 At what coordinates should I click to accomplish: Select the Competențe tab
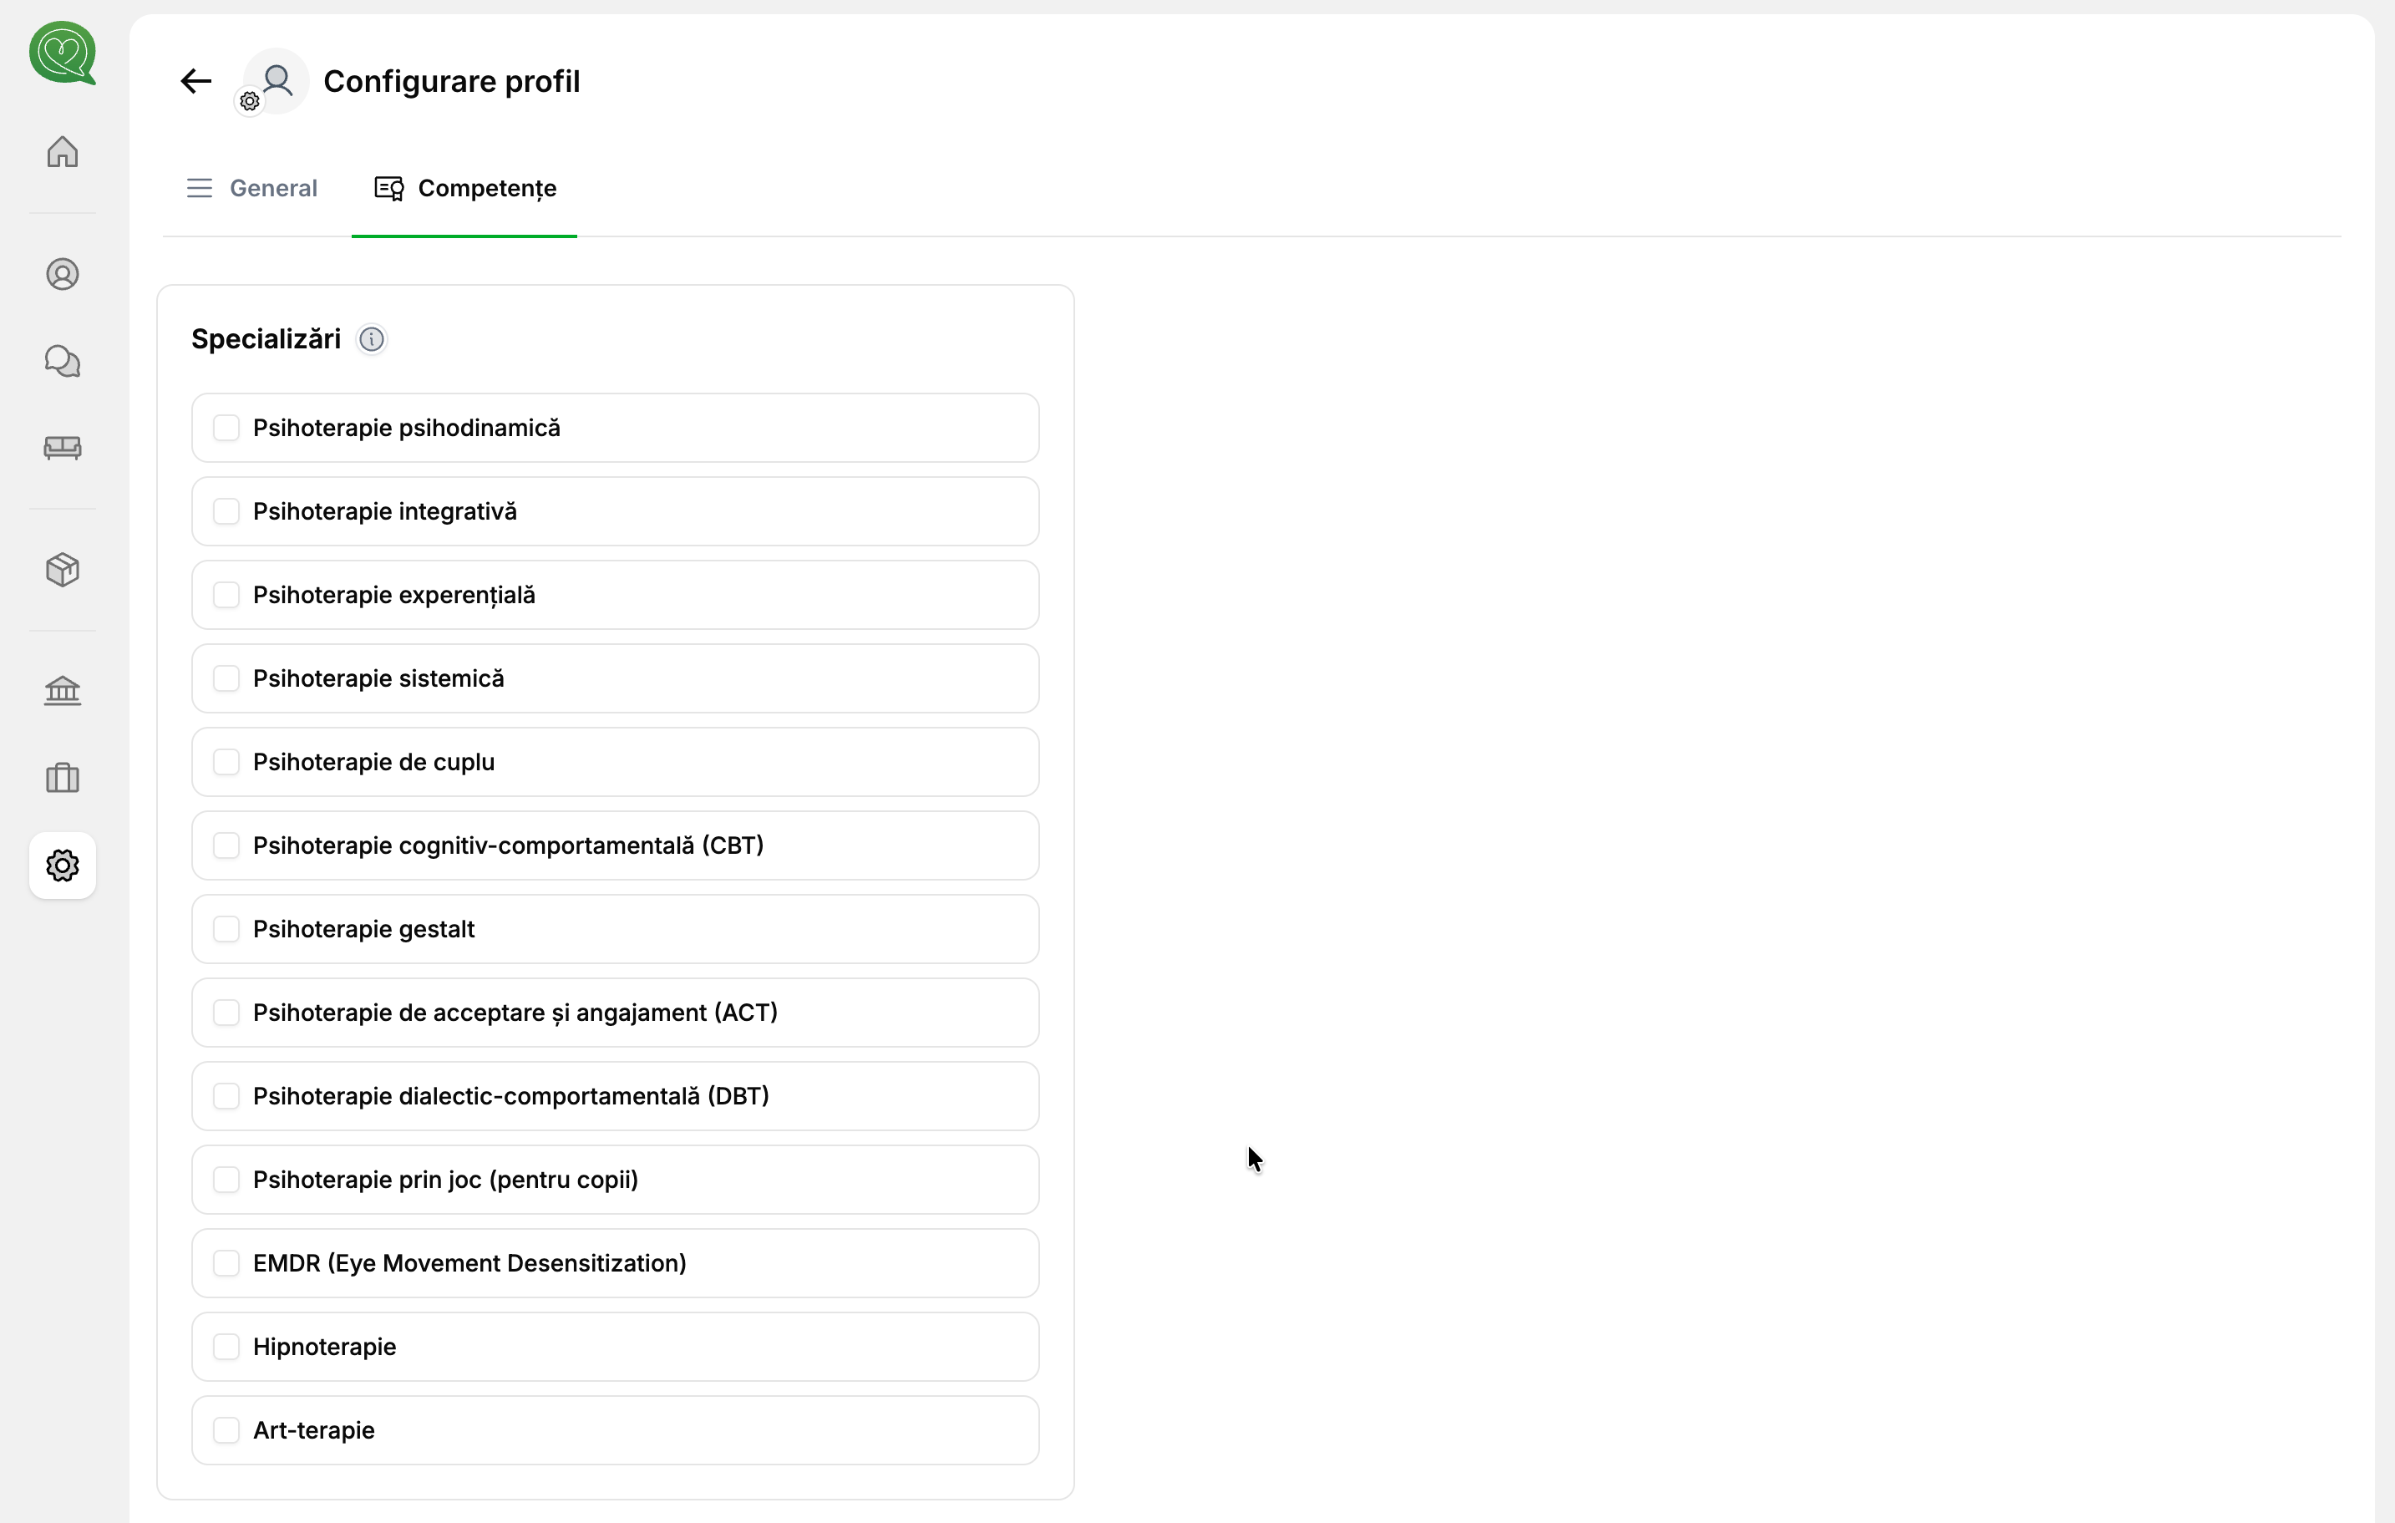pyautogui.click(x=464, y=188)
